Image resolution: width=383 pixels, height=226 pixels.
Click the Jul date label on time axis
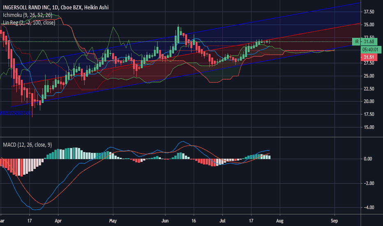tap(222, 221)
